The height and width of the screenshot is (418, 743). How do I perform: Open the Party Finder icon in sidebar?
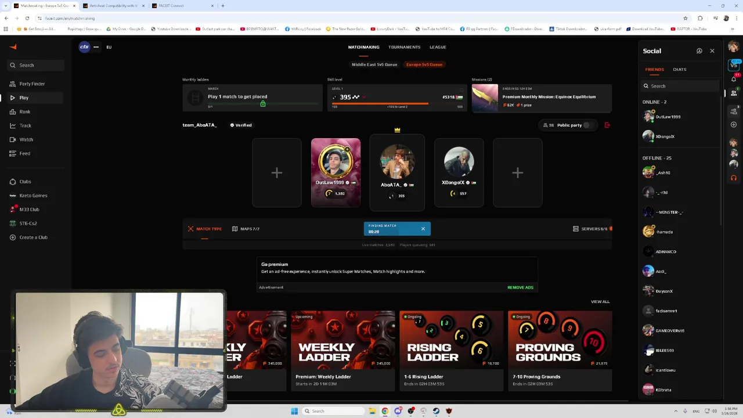13,84
